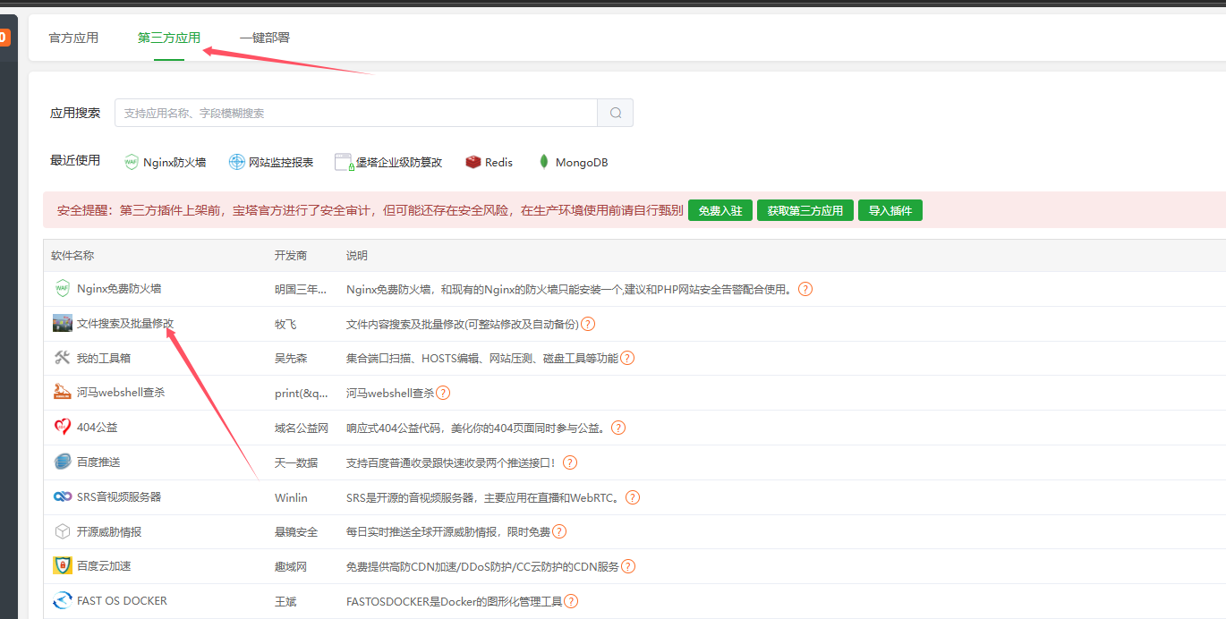Click the MongoDB leaf icon
Viewport: 1226px width, 619px height.
pos(543,162)
